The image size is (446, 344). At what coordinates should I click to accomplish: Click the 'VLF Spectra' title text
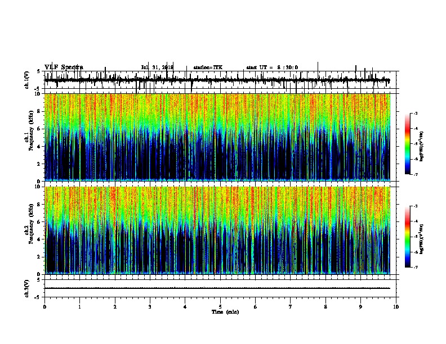click(64, 67)
